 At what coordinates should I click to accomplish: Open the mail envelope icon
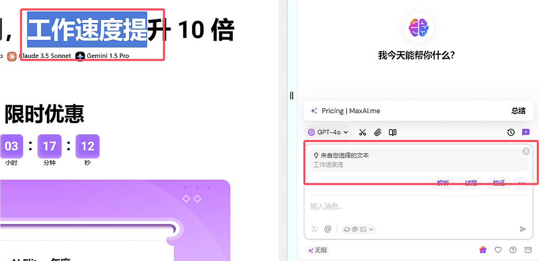click(x=528, y=250)
